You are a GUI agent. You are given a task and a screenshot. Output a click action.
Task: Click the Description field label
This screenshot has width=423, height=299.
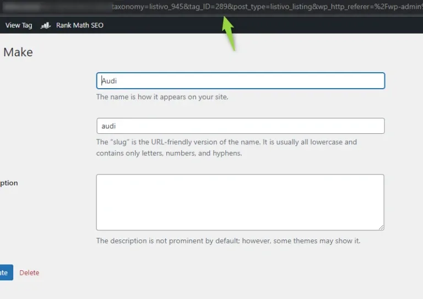[9, 183]
